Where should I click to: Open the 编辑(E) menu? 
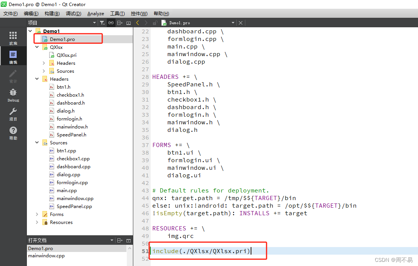31,14
